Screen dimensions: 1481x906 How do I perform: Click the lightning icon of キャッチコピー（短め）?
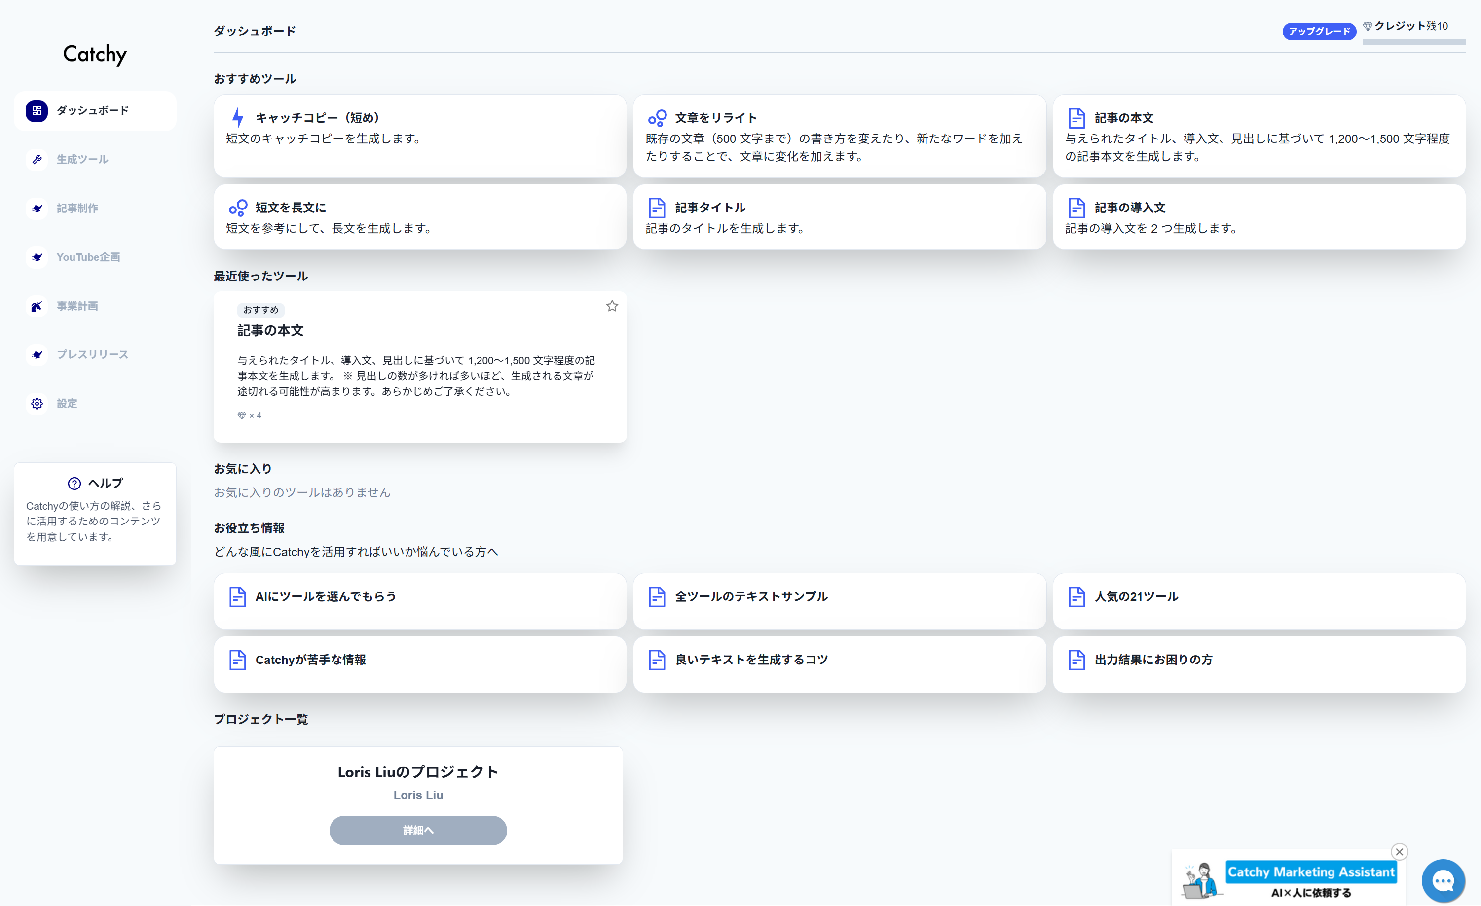pos(238,118)
